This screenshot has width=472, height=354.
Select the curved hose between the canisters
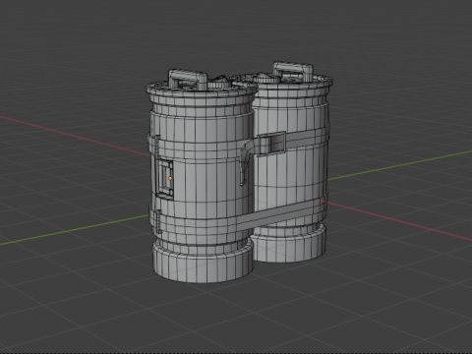pyautogui.click(x=247, y=162)
